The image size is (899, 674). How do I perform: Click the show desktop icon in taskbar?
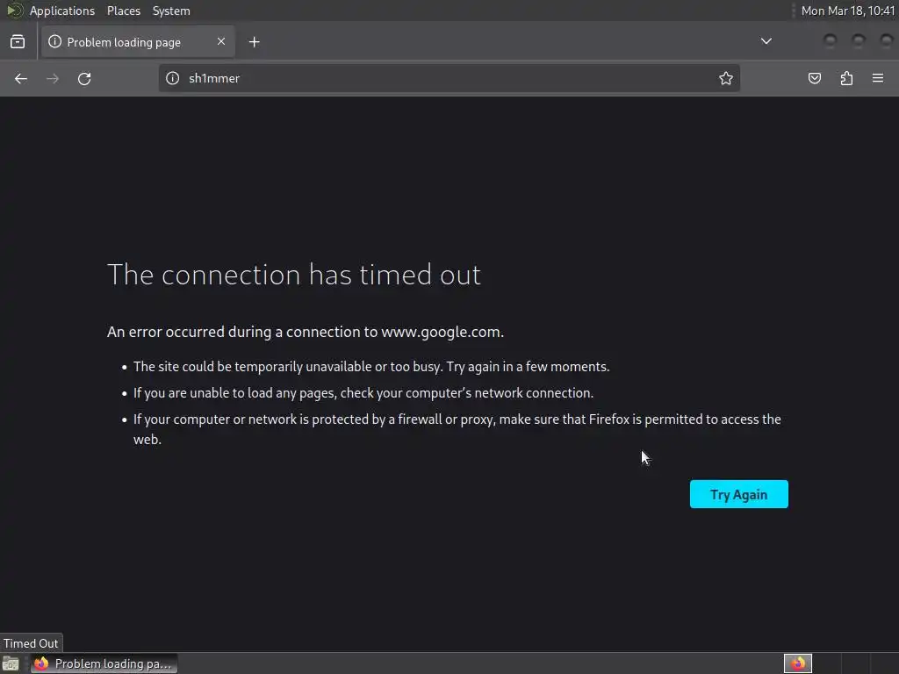point(11,663)
